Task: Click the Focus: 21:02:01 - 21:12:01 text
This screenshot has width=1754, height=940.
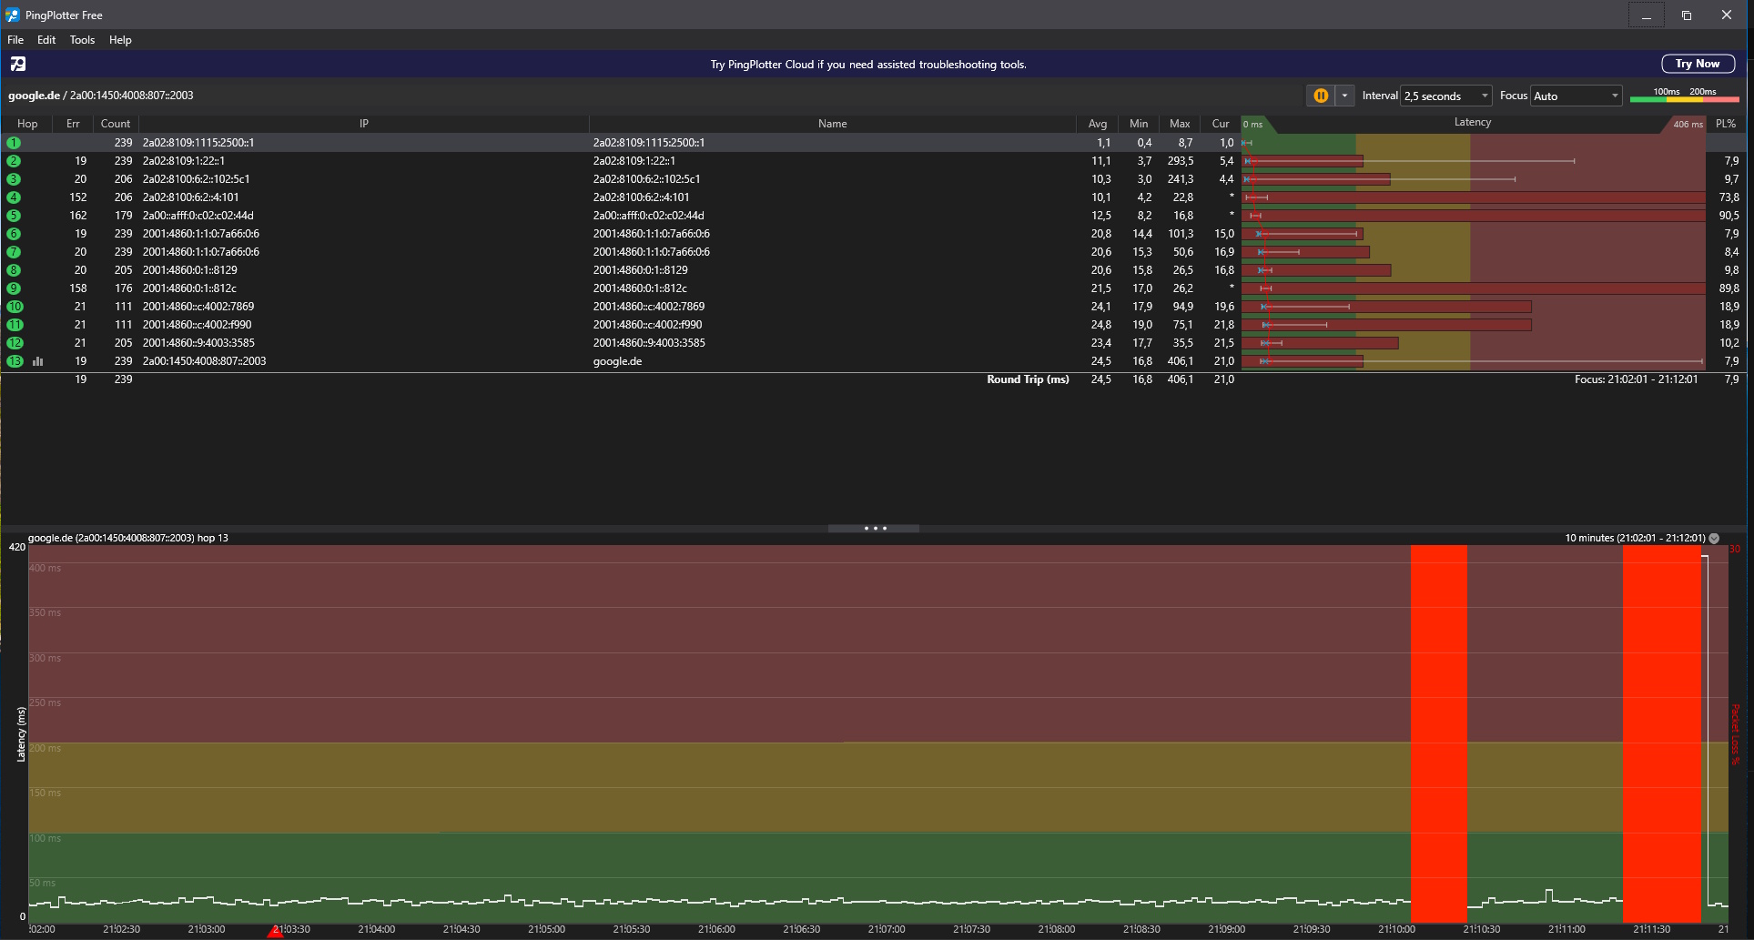Action: click(1636, 379)
